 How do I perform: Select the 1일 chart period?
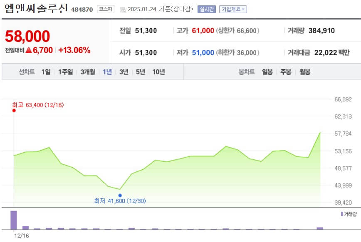point(45,71)
